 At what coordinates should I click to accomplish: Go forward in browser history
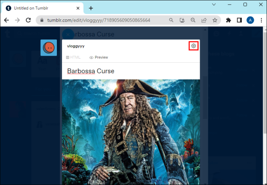click(17, 20)
